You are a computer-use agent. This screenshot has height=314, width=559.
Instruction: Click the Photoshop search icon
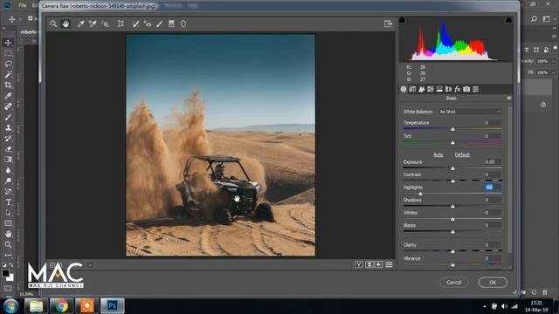click(534, 19)
